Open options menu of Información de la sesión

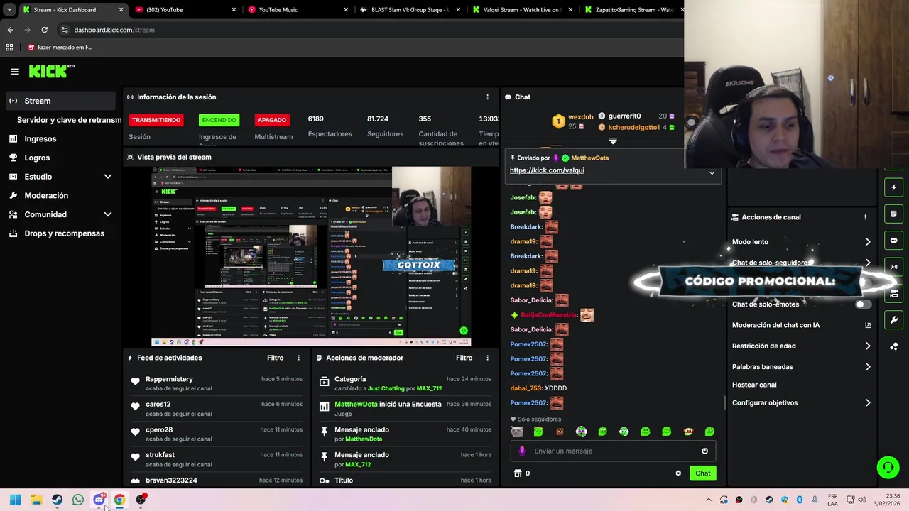click(x=487, y=97)
